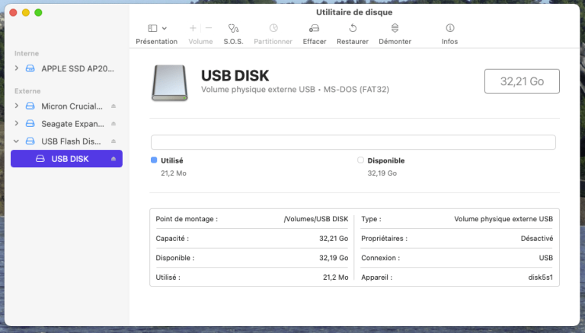Click the Effacer toolbar label
Viewport: 585px width, 333px height.
tap(315, 41)
